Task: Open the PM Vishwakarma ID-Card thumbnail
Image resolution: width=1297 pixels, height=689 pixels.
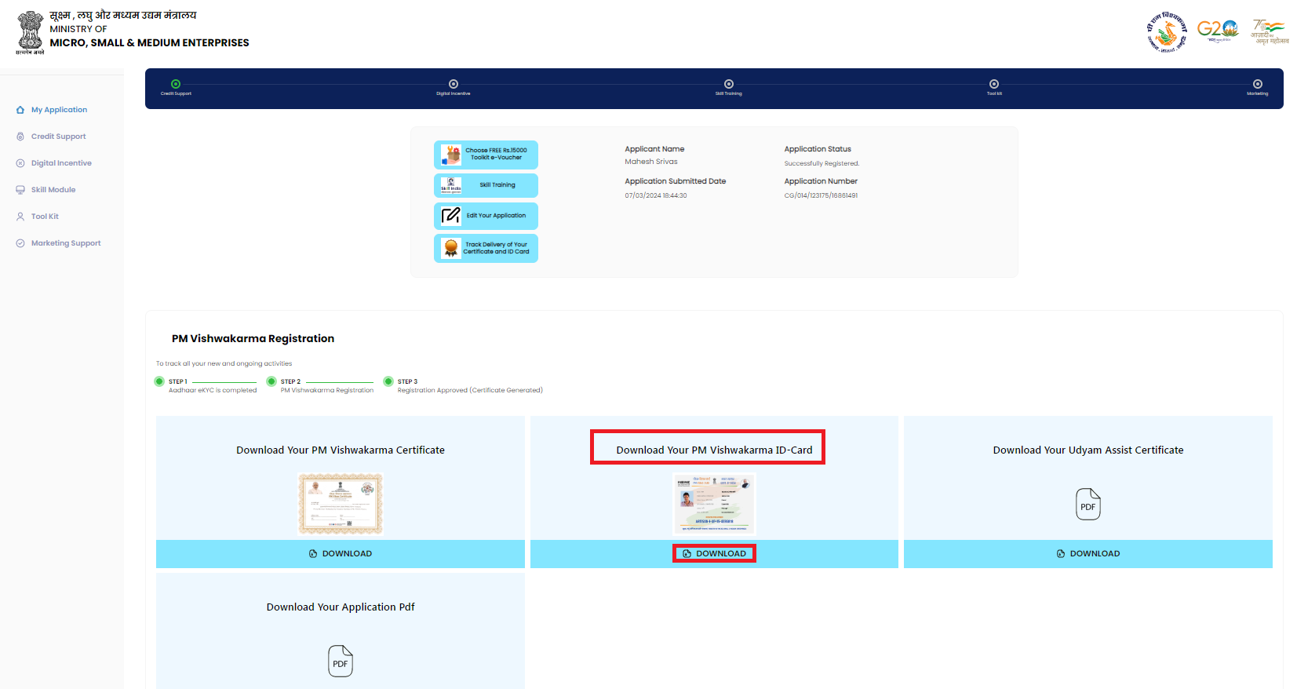Action: click(714, 504)
